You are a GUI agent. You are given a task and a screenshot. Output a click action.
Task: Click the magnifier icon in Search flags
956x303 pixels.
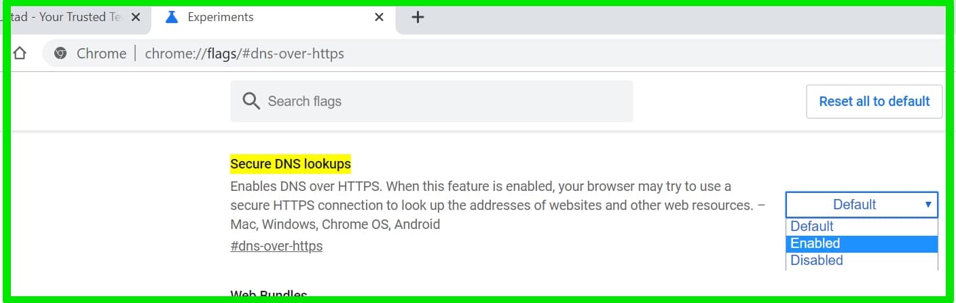tap(251, 101)
